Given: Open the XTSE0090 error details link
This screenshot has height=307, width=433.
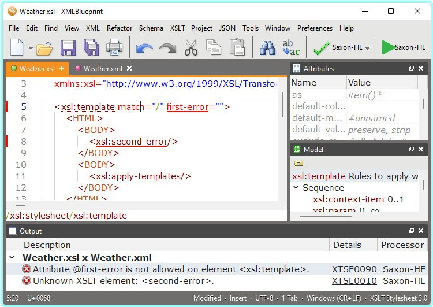Looking at the screenshot, I should coord(354,269).
